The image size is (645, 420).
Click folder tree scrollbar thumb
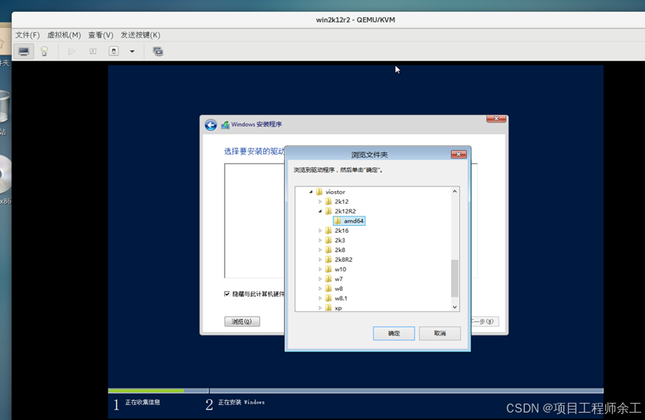(455, 278)
